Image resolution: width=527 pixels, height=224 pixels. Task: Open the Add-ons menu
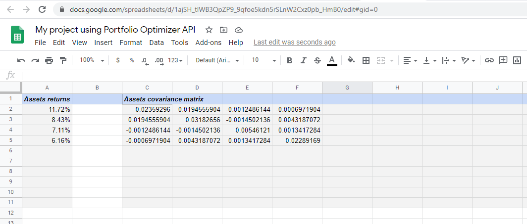tap(209, 43)
